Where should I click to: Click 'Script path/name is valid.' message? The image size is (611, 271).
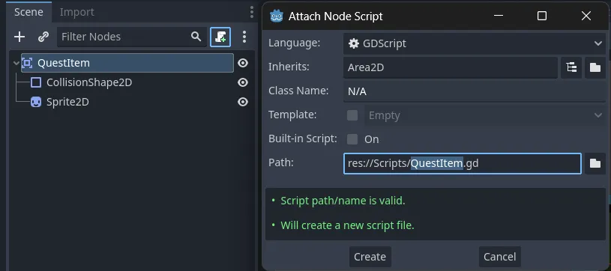click(x=343, y=201)
